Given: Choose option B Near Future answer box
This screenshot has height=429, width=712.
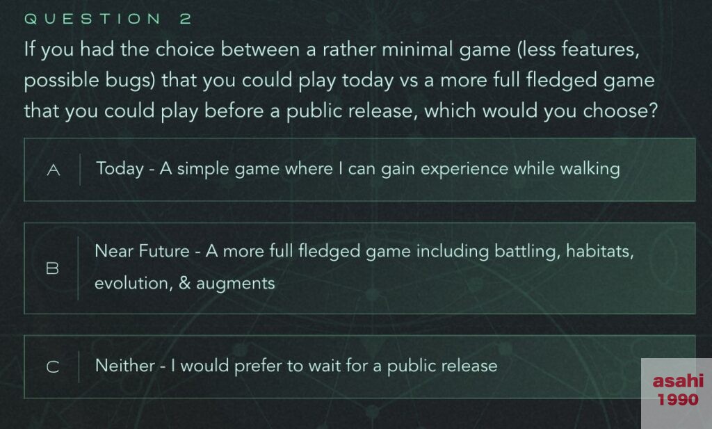Looking at the screenshot, I should click(359, 268).
